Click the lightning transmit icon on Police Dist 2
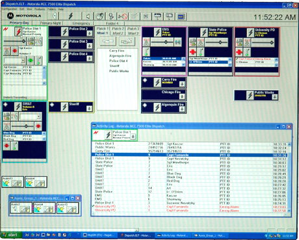Viewport: 299px width, 240px height. point(64,32)
